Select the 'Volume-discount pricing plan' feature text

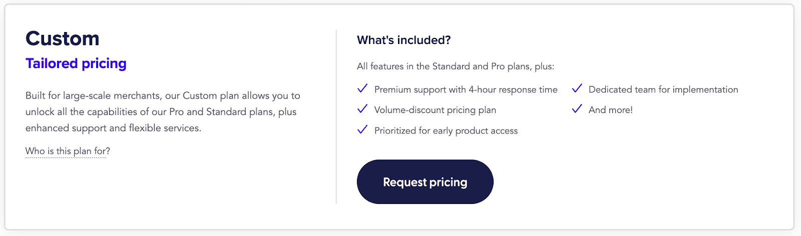coord(435,110)
